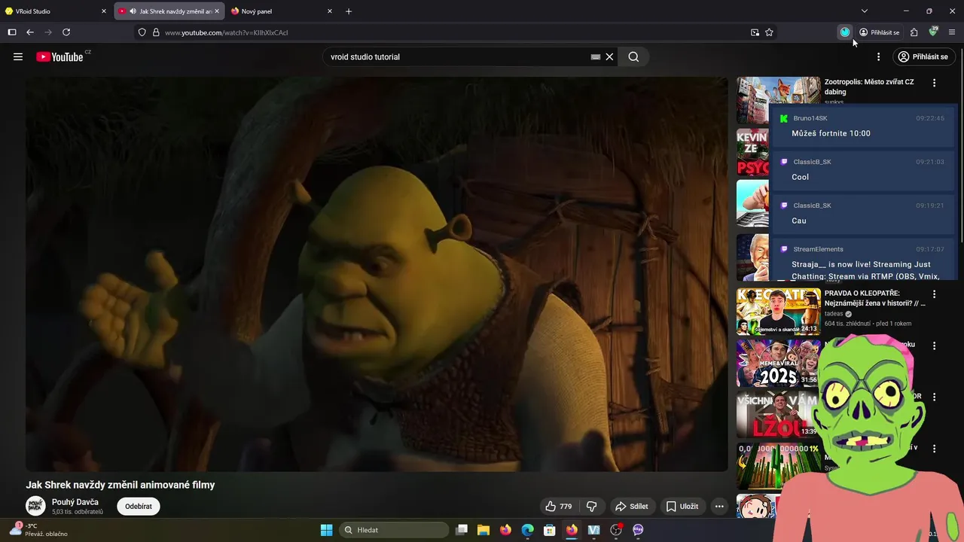Open the on-screen keyboard in search box
The height and width of the screenshot is (542, 964).
coord(596,56)
